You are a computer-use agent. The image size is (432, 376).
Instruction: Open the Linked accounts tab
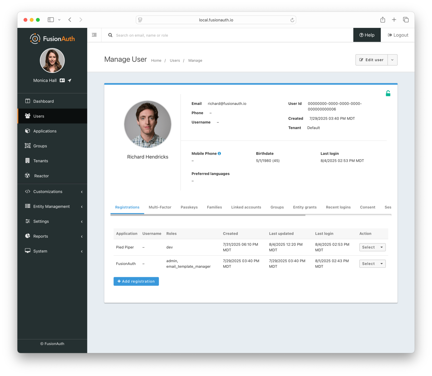pos(246,207)
